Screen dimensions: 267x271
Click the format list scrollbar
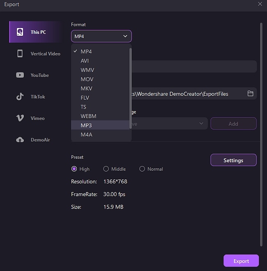tap(131, 88)
